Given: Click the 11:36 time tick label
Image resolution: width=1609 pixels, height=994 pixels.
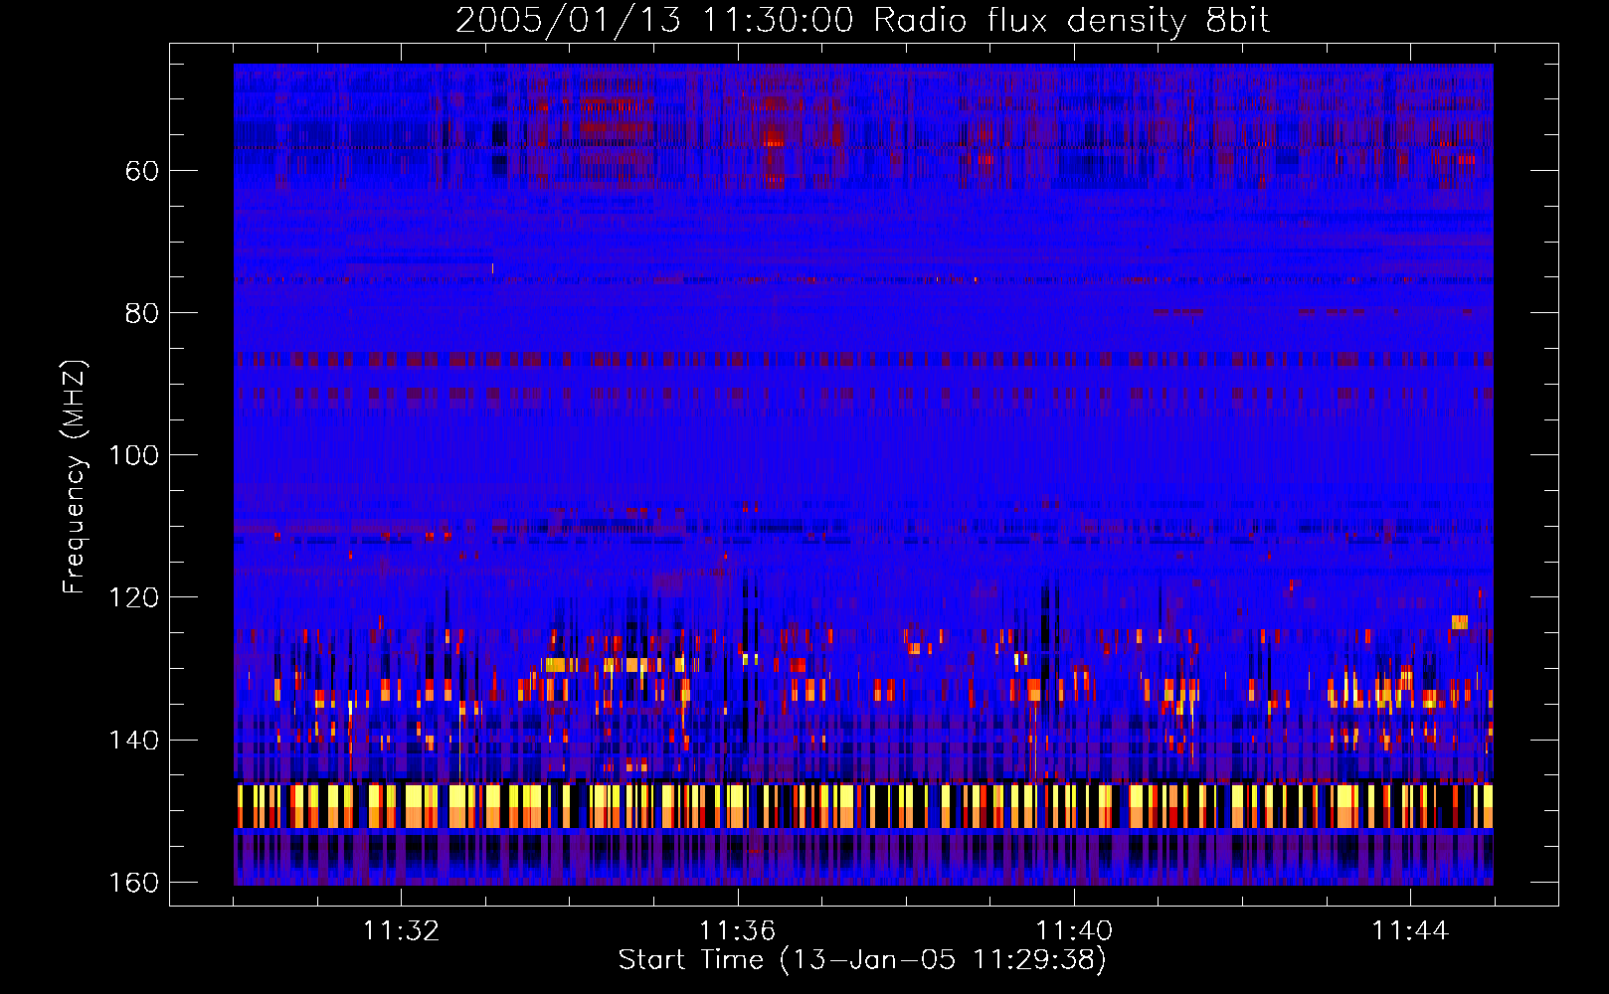Looking at the screenshot, I should click(737, 931).
